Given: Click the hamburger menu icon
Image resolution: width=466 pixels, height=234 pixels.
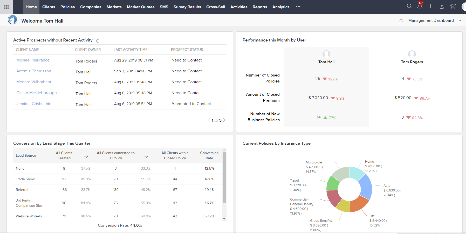Looking at the screenshot, I should (17, 7).
